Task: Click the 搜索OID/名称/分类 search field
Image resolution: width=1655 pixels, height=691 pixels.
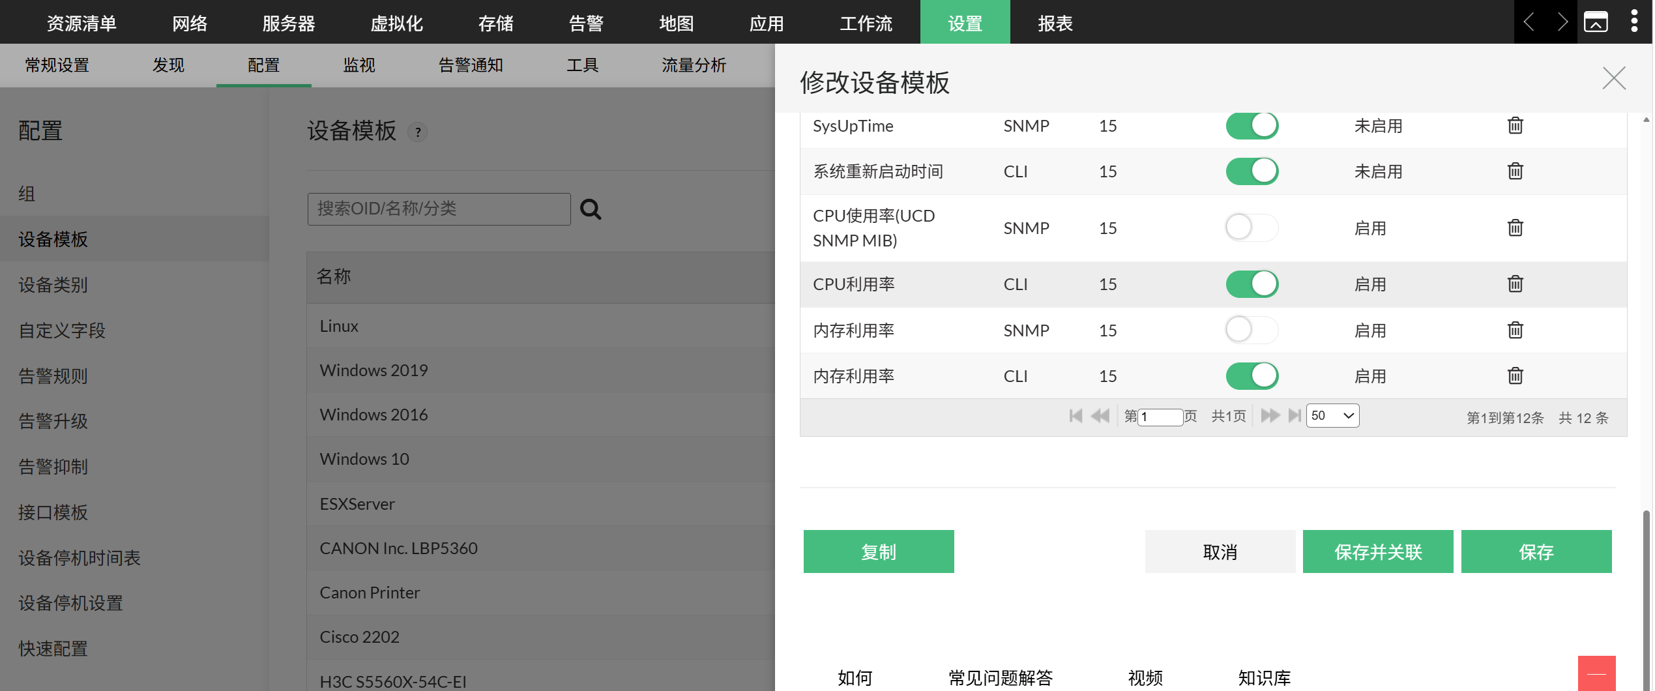Action: [x=439, y=209]
